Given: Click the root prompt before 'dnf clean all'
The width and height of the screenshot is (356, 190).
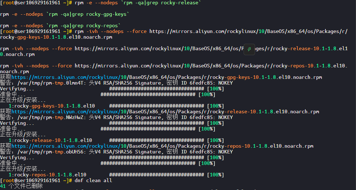Looking at the screenshot, I should point(36,180).
